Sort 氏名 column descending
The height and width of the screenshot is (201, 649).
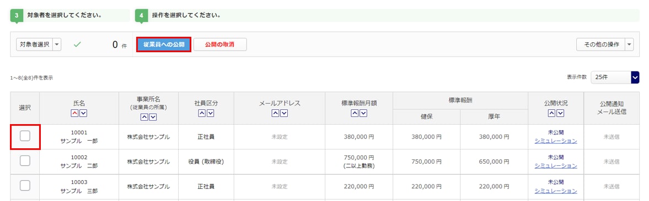click(83, 113)
